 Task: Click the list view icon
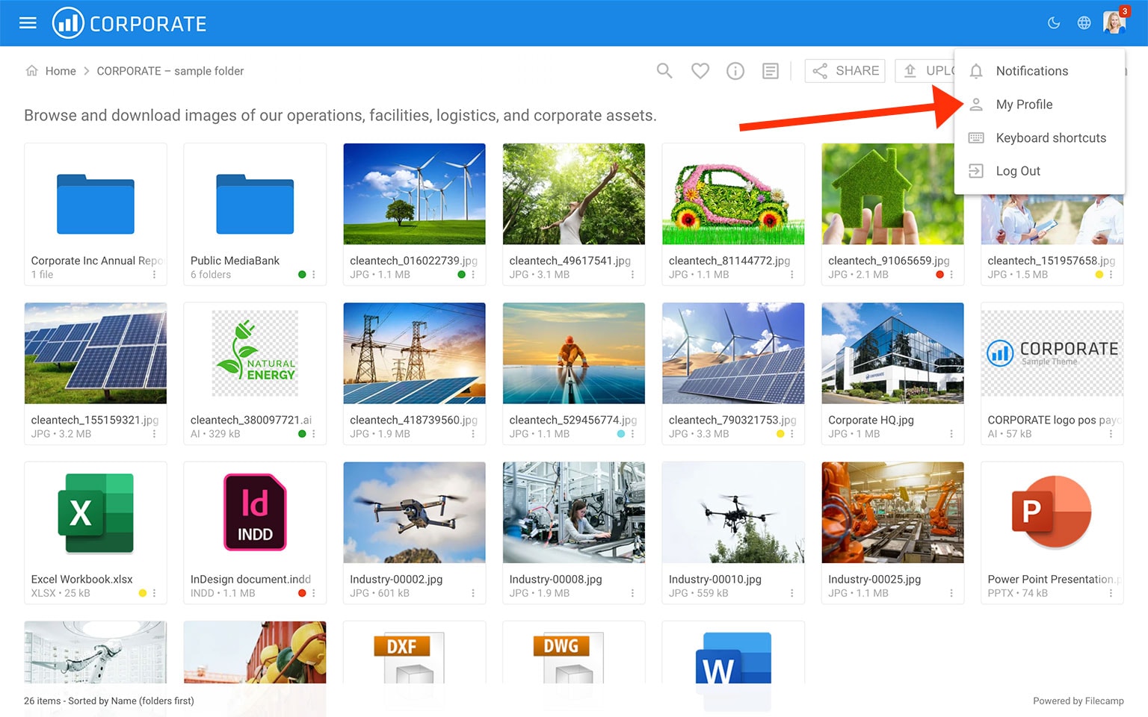click(x=770, y=71)
